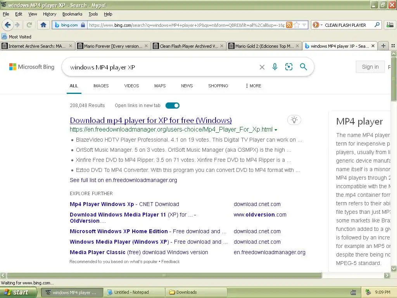Image resolution: width=397 pixels, height=298 pixels.
Task: Open the Home page via house icon
Action: [43, 25]
